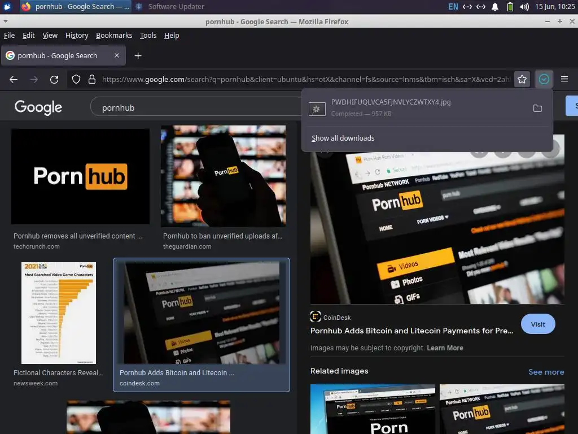Focus the URL address bar

pos(306,79)
